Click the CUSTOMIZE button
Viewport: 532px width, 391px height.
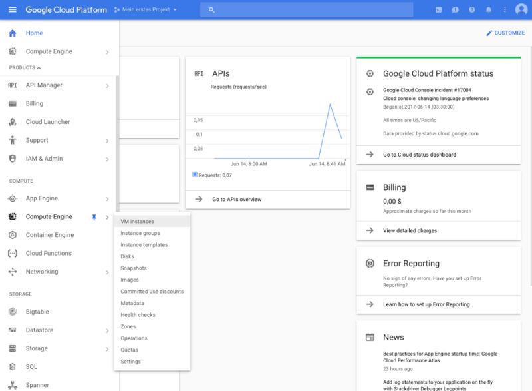505,32
